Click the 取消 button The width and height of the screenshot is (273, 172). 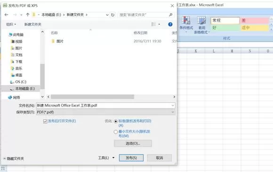pyautogui.click(x=160, y=158)
